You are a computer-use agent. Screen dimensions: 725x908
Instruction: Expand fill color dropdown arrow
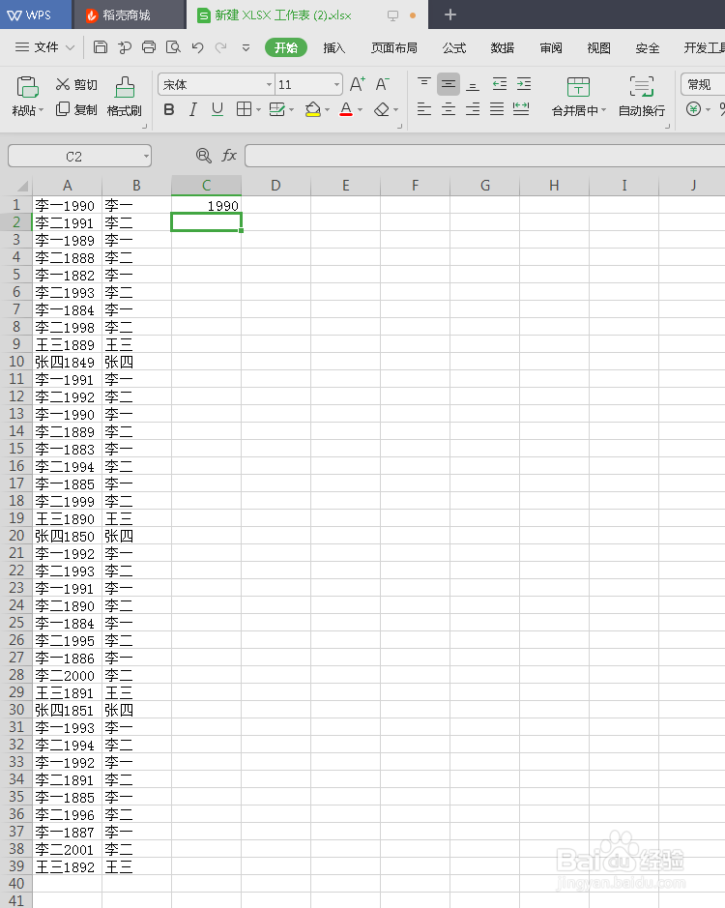click(x=327, y=109)
